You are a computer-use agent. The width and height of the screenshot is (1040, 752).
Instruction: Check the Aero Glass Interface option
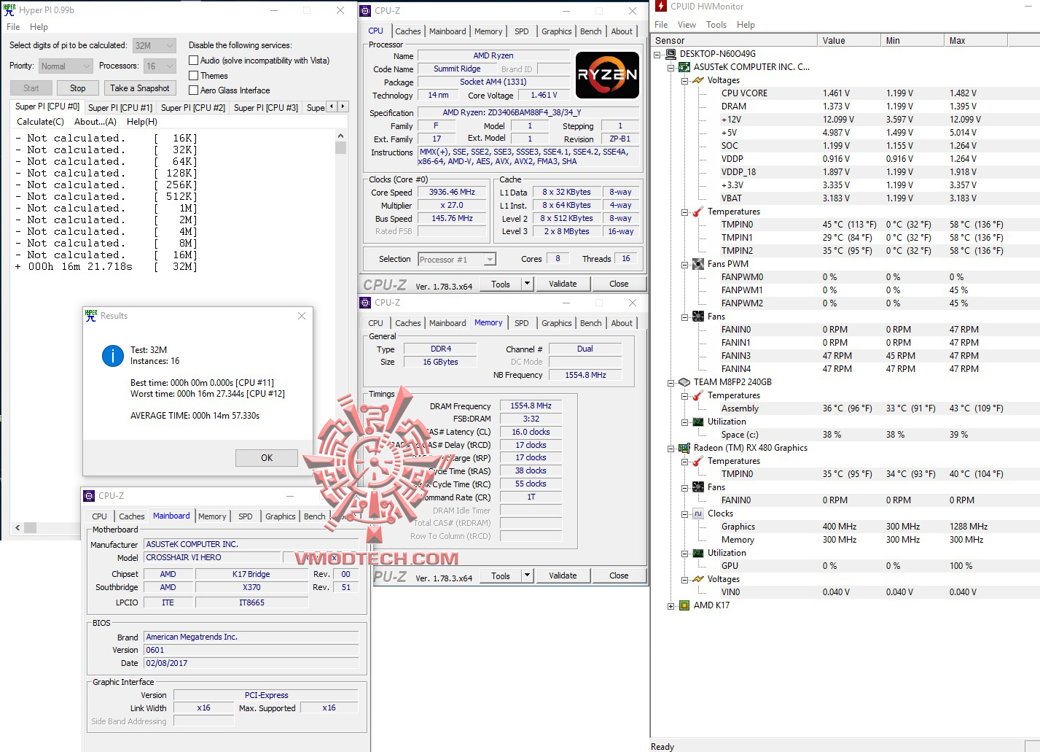click(194, 90)
